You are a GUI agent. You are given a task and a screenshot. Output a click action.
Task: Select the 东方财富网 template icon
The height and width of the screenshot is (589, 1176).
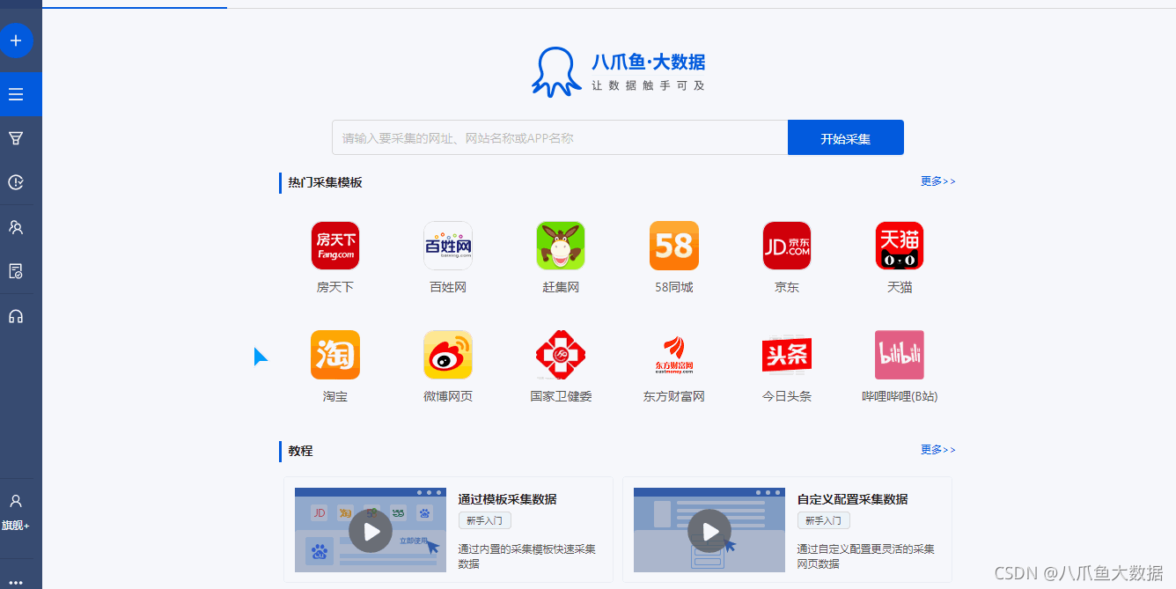click(674, 355)
